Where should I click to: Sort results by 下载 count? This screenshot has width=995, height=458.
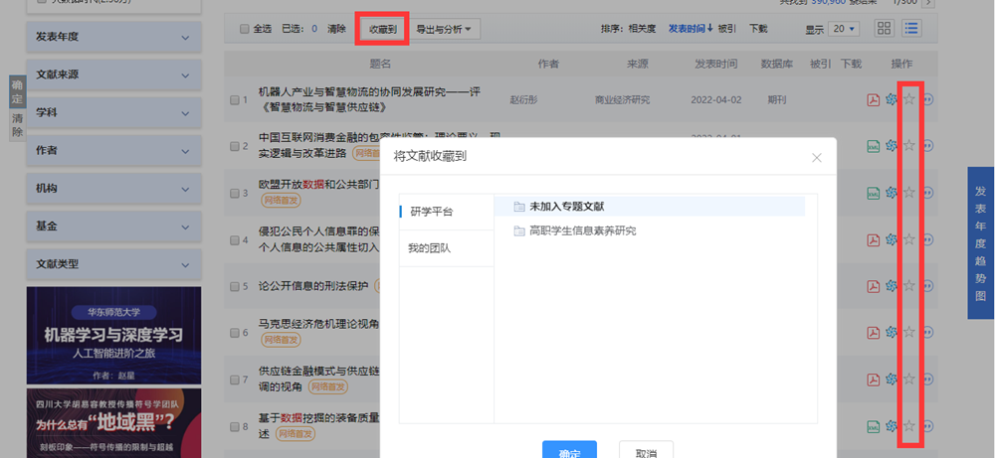[758, 29]
